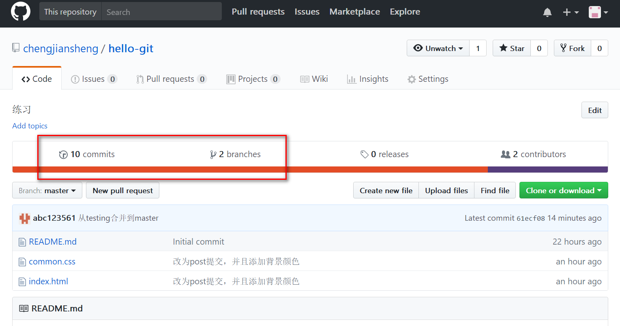Fork the hello-git repository

(x=573, y=48)
